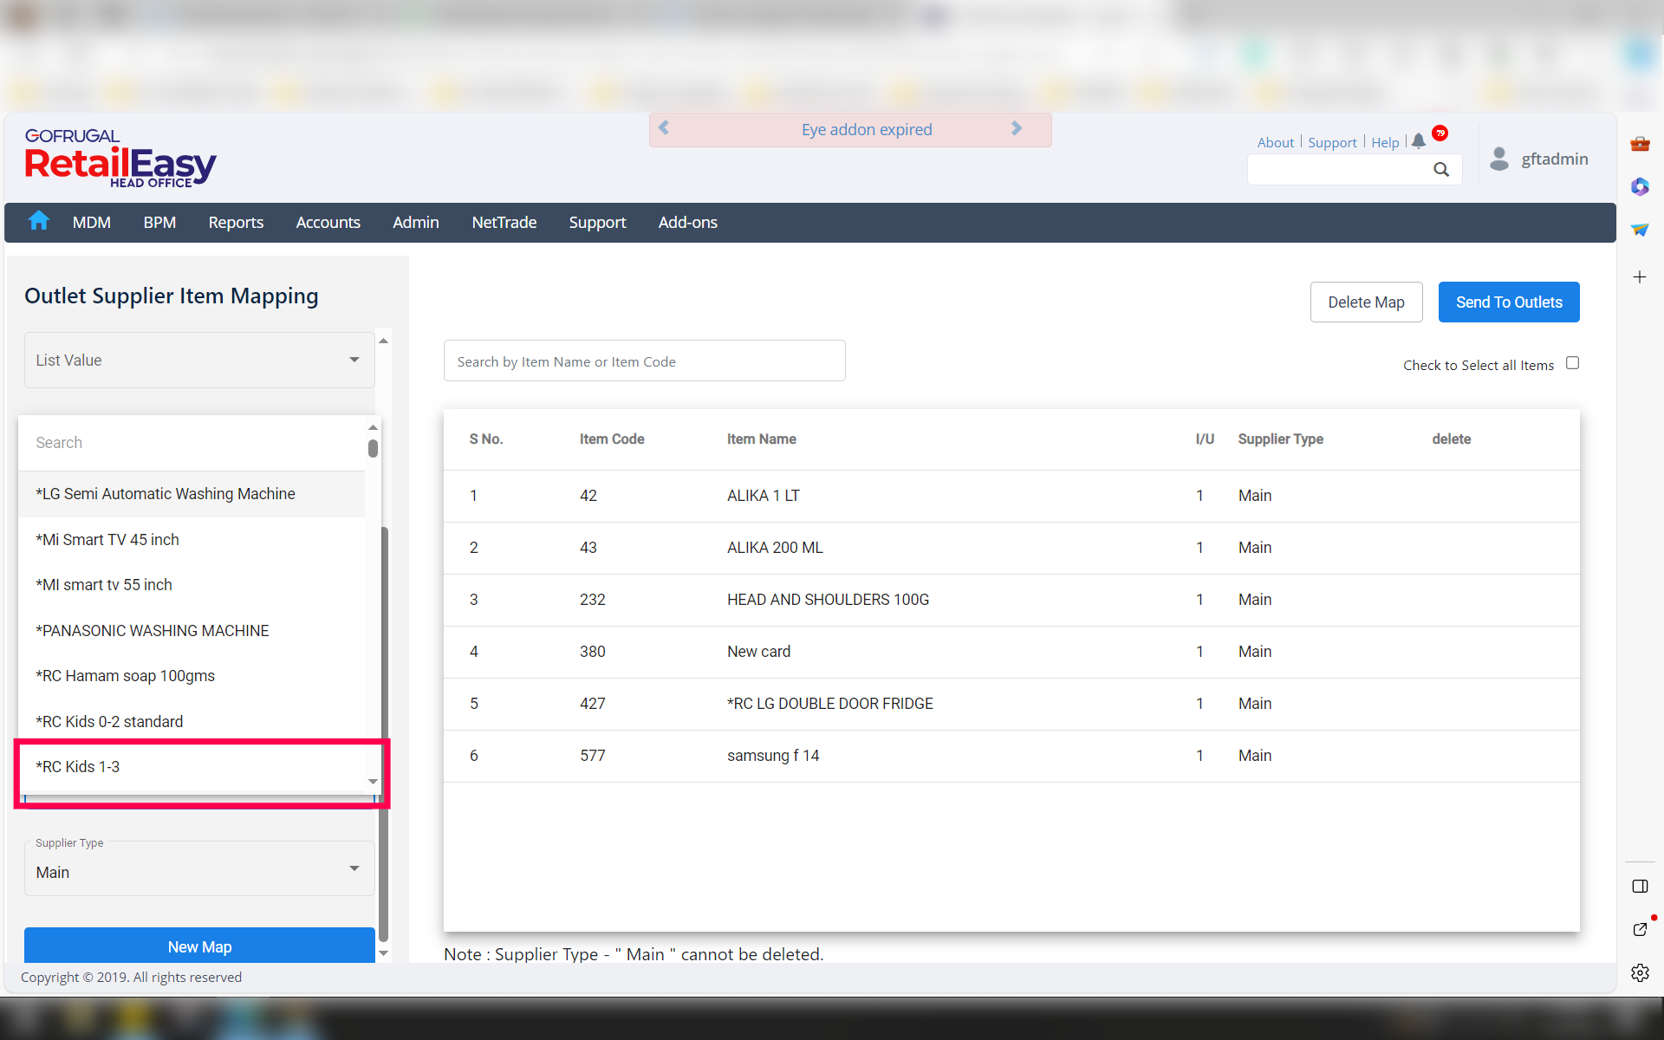Click the gftadmin user profile icon

(1499, 159)
